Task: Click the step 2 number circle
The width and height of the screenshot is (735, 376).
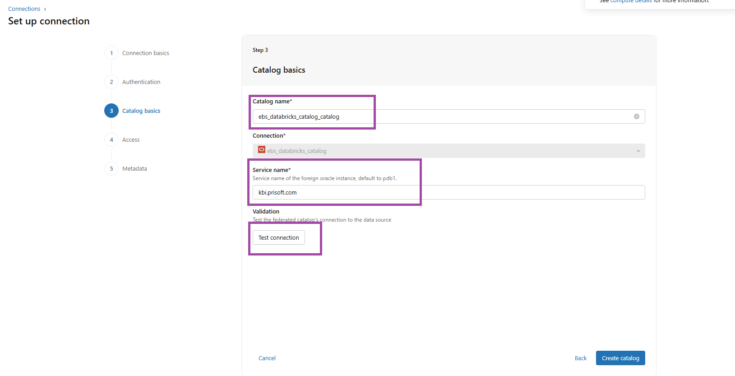Action: click(111, 82)
